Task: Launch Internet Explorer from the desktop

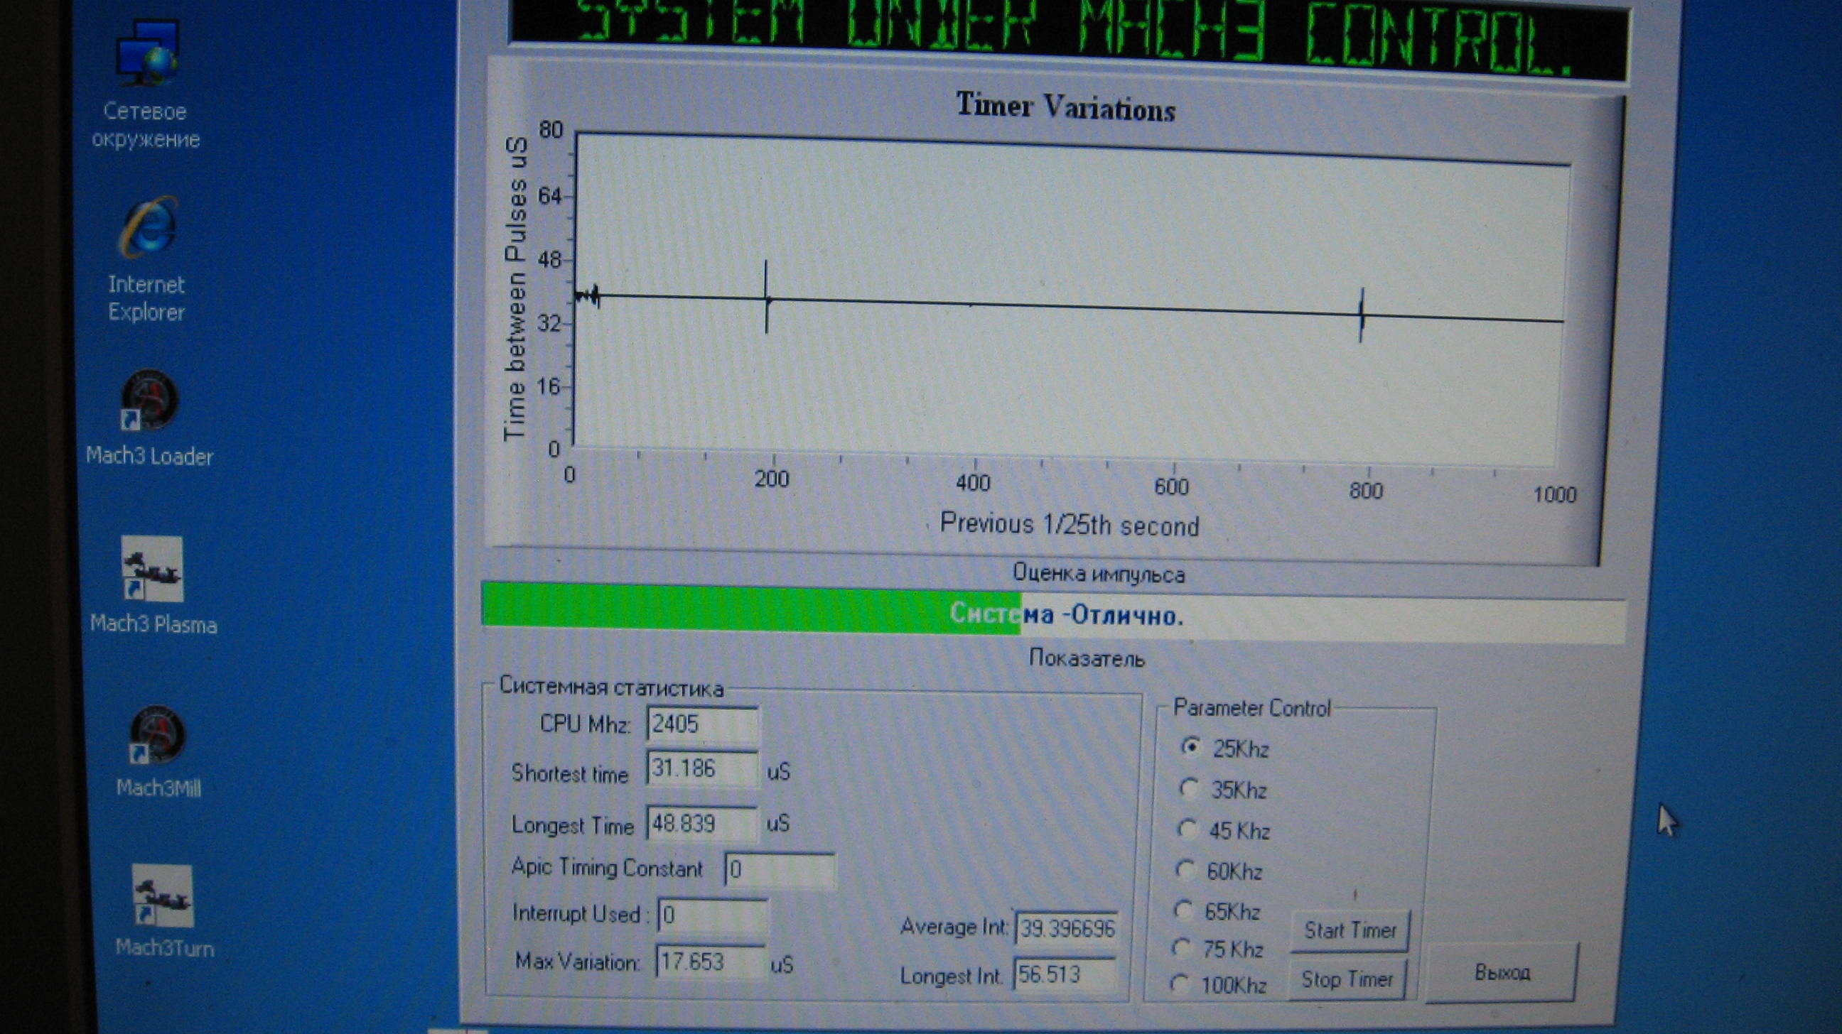Action: pos(148,229)
